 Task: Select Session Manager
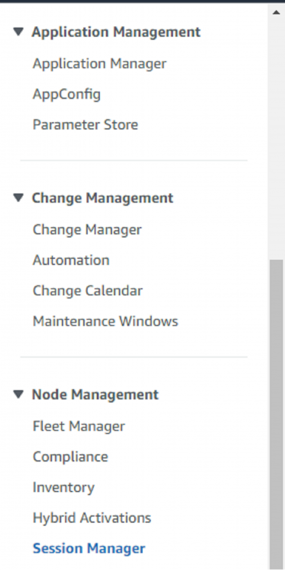pos(89,547)
